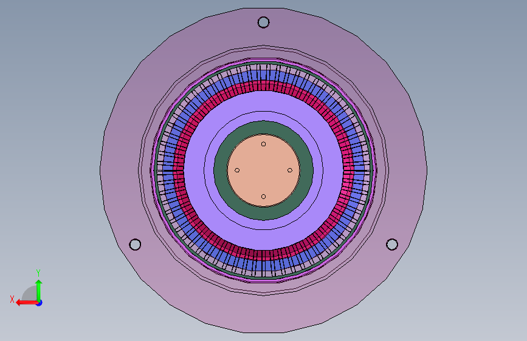Click the red X axis arrow of the triad
This screenshot has width=527, height=341.
point(27,303)
